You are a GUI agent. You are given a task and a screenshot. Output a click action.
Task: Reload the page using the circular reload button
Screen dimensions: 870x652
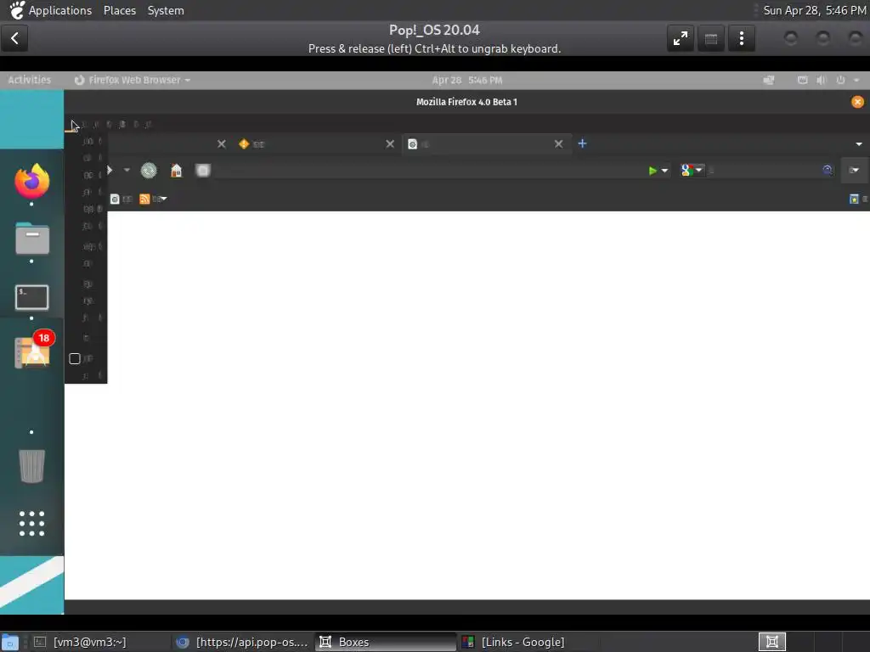pos(149,170)
